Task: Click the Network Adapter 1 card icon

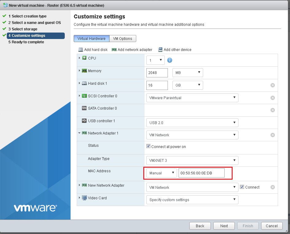Action: [84, 133]
